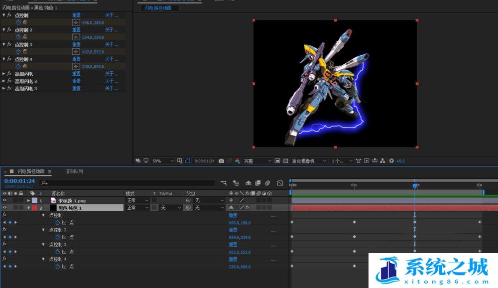Toggle the fx switch of 高级闪电 2 effect

click(x=9, y=81)
